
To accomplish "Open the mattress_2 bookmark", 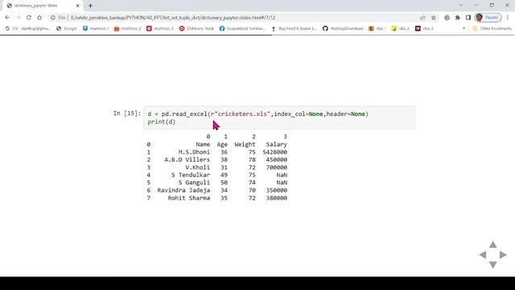I will [127, 29].
